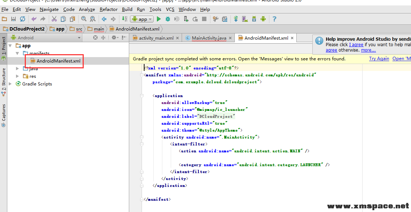
Task: Start debugging with the green bug icon
Action: 168,19
